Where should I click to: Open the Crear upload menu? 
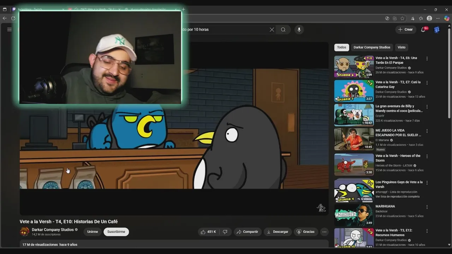[405, 30]
